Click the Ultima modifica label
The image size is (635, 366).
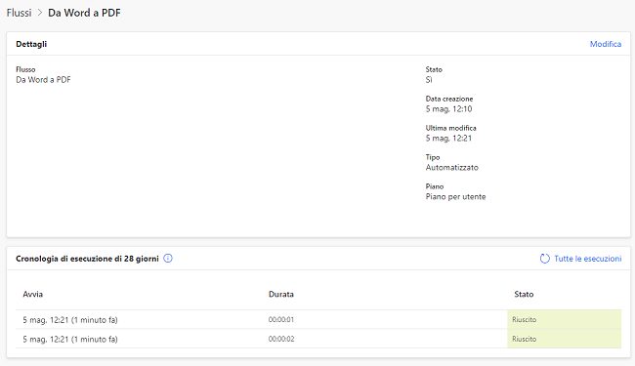point(450,128)
